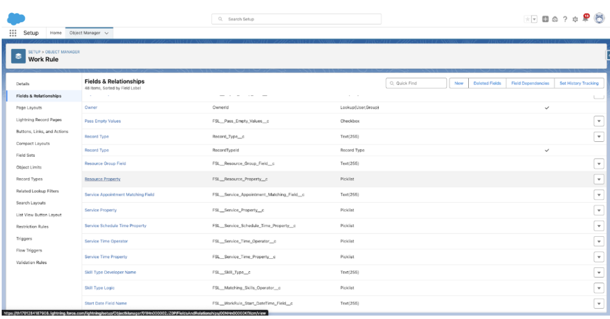Viewport: 610px width, 319px height.
Task: Open Object Limits sidebar item
Action: point(29,167)
